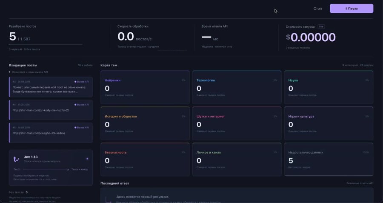Image resolution: width=383 pixels, height=203 pixels.
Task: Click the Вызов API badge on post #3
Action: [82, 82]
